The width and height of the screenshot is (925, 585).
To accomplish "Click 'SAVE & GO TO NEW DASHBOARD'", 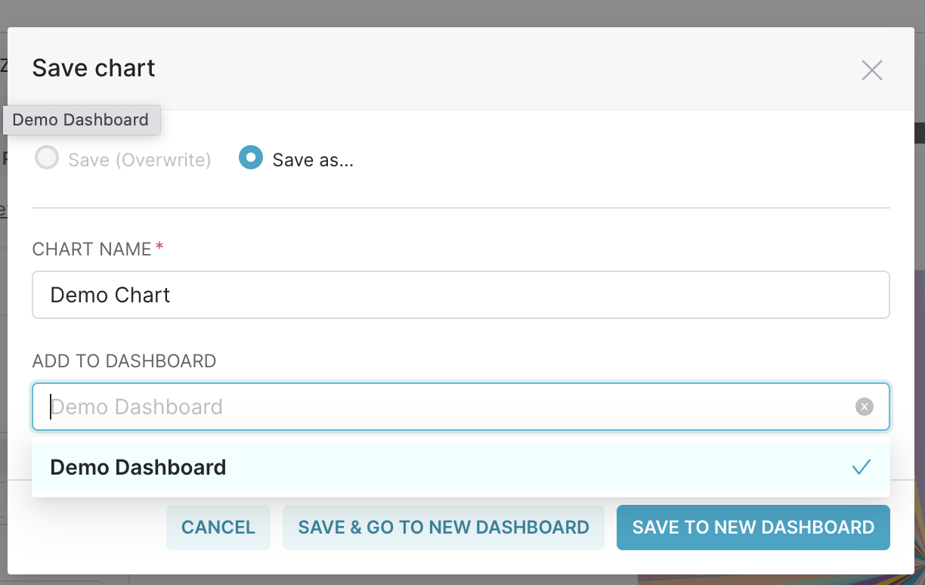I will [443, 527].
